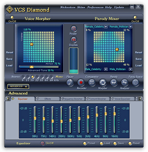This screenshot has height=152, width=148.
Task: Toggle Parody Mixer On/Off light
Action: [135, 18]
